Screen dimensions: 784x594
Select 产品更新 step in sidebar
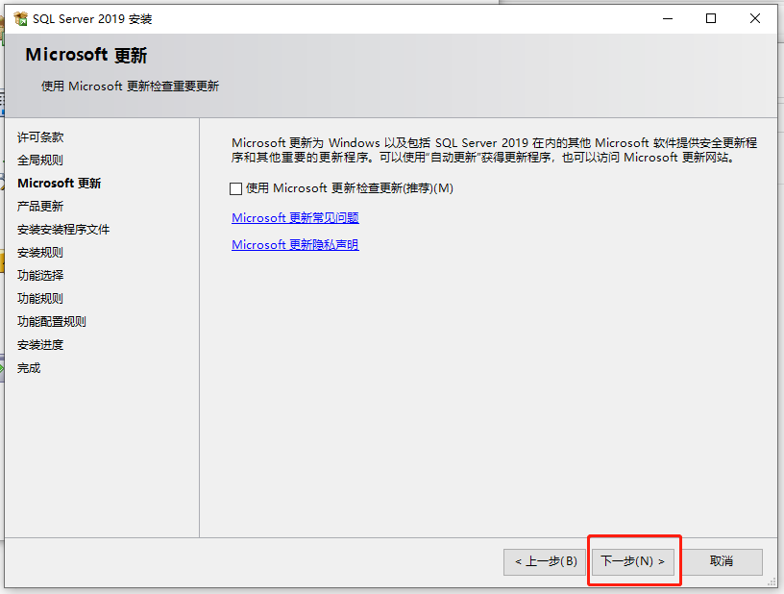coord(40,206)
